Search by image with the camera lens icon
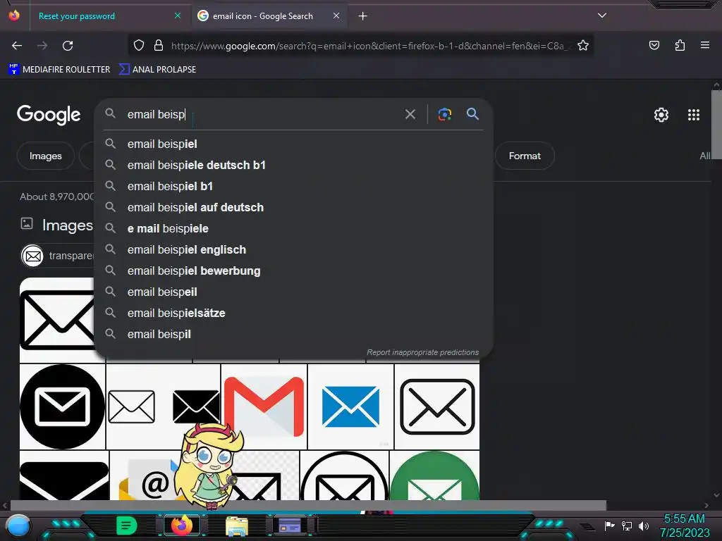The height and width of the screenshot is (541, 722). 444,114
